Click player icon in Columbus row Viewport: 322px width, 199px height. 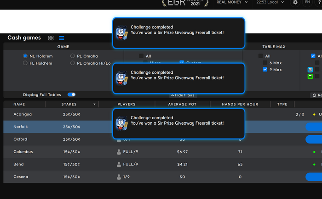coord(119,152)
